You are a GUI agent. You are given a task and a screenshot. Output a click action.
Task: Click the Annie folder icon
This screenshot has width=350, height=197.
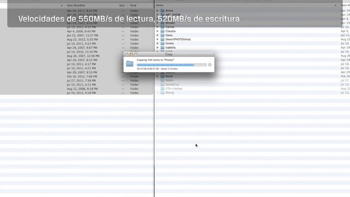(x=162, y=10)
